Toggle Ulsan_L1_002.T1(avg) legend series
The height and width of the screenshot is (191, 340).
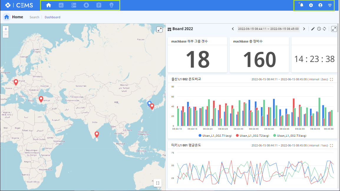(215, 136)
